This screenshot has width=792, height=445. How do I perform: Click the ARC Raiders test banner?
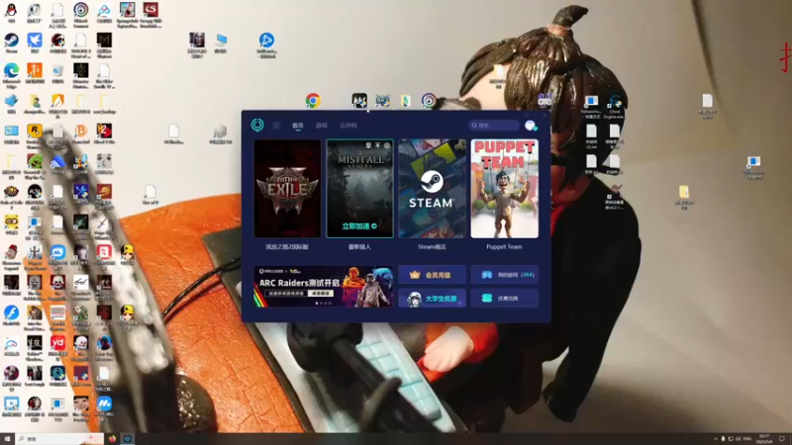324,286
